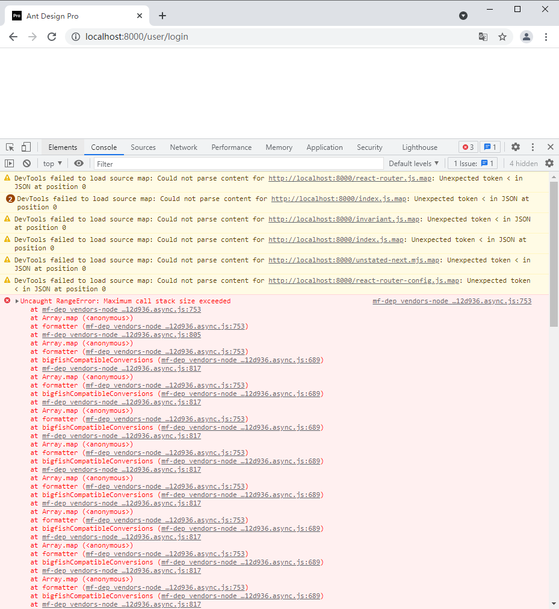The width and height of the screenshot is (559, 609).
Task: Reload the page via refresh icon
Action: click(52, 37)
